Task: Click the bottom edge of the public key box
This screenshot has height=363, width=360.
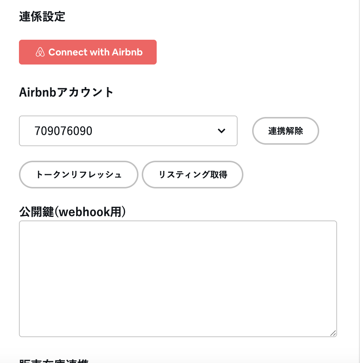Action: pyautogui.click(x=178, y=336)
